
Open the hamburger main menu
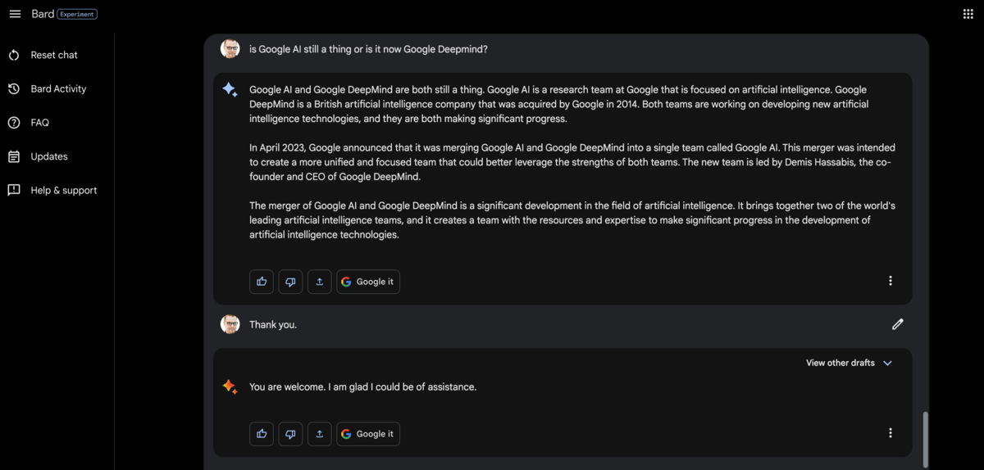tap(15, 14)
